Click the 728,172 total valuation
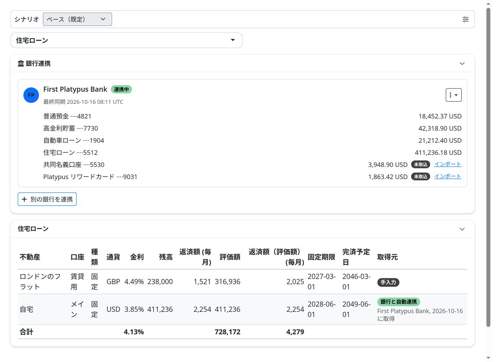The width and height of the screenshot is (502, 362). pyautogui.click(x=227, y=332)
